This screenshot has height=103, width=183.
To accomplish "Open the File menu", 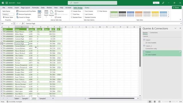I will 4,8.
